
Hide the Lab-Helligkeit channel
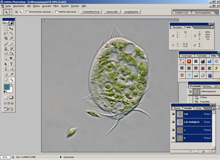(x=173, y=122)
